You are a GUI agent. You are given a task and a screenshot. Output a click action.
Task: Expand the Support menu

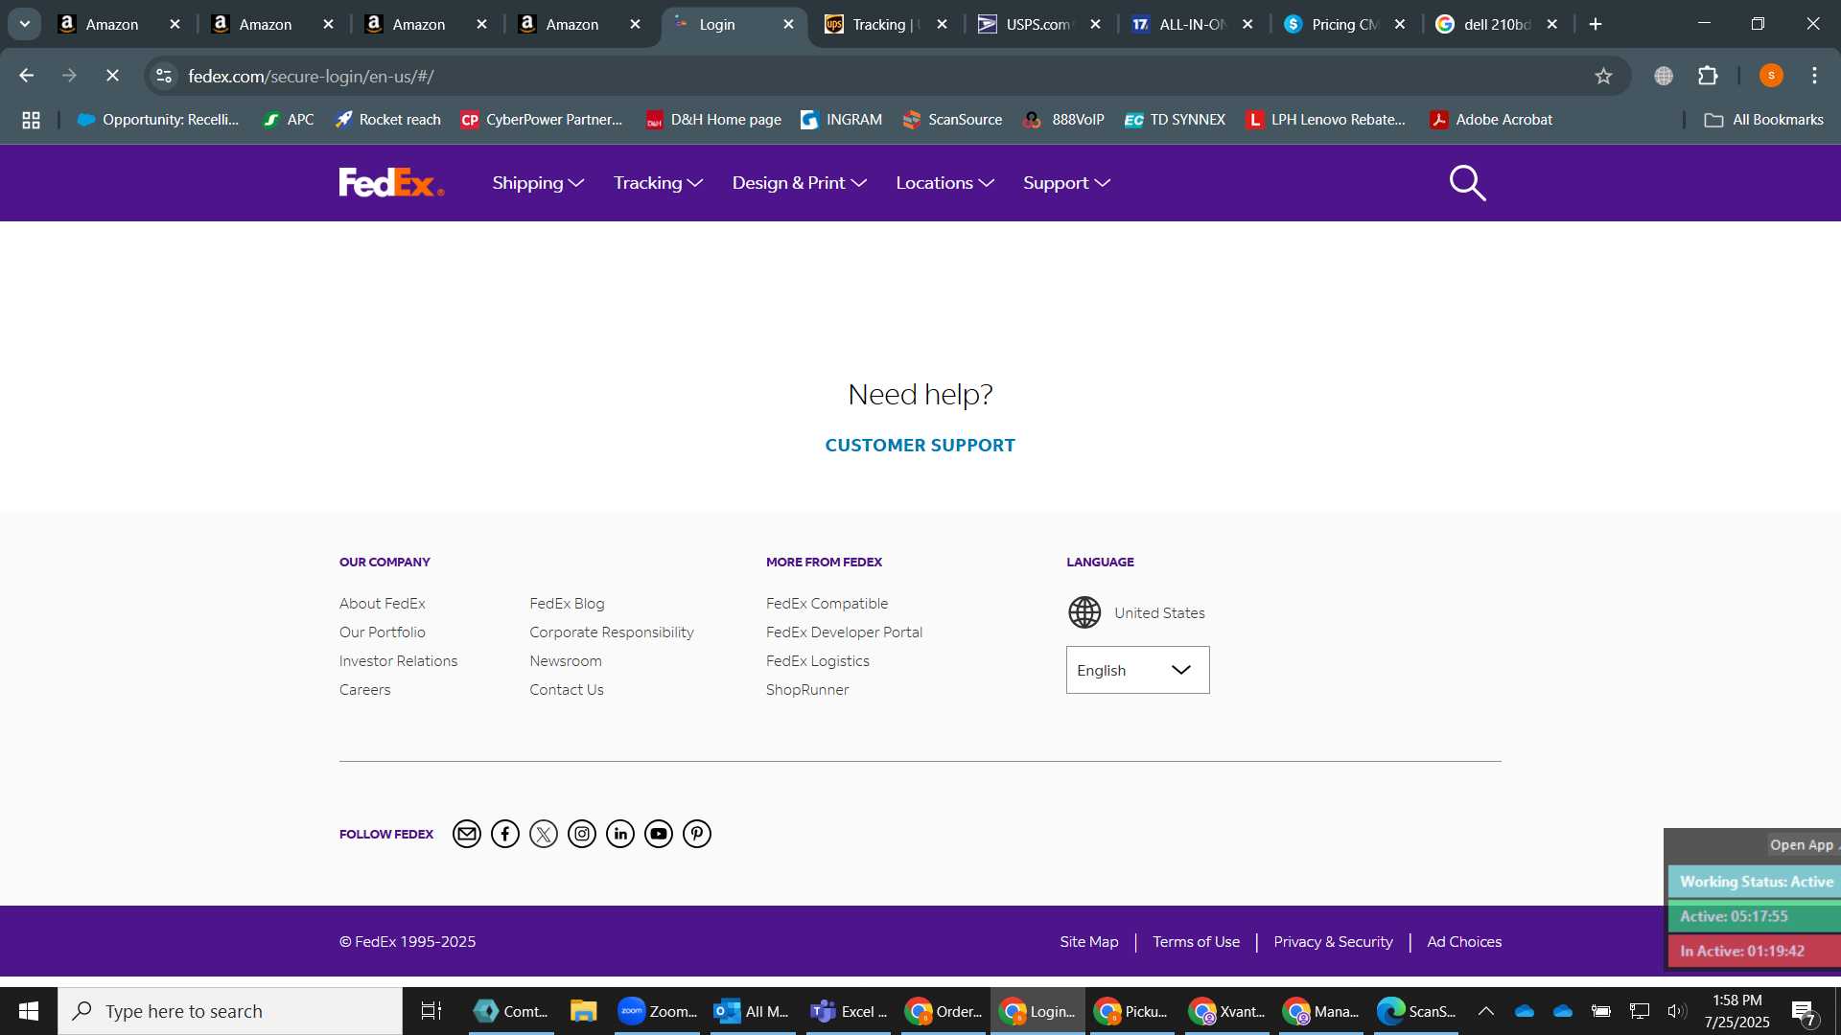1066,183
